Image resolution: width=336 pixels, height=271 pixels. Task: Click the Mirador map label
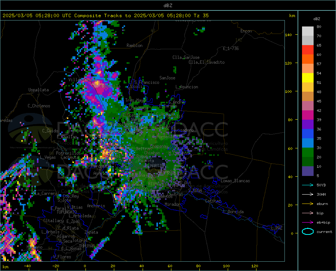(172, 204)
